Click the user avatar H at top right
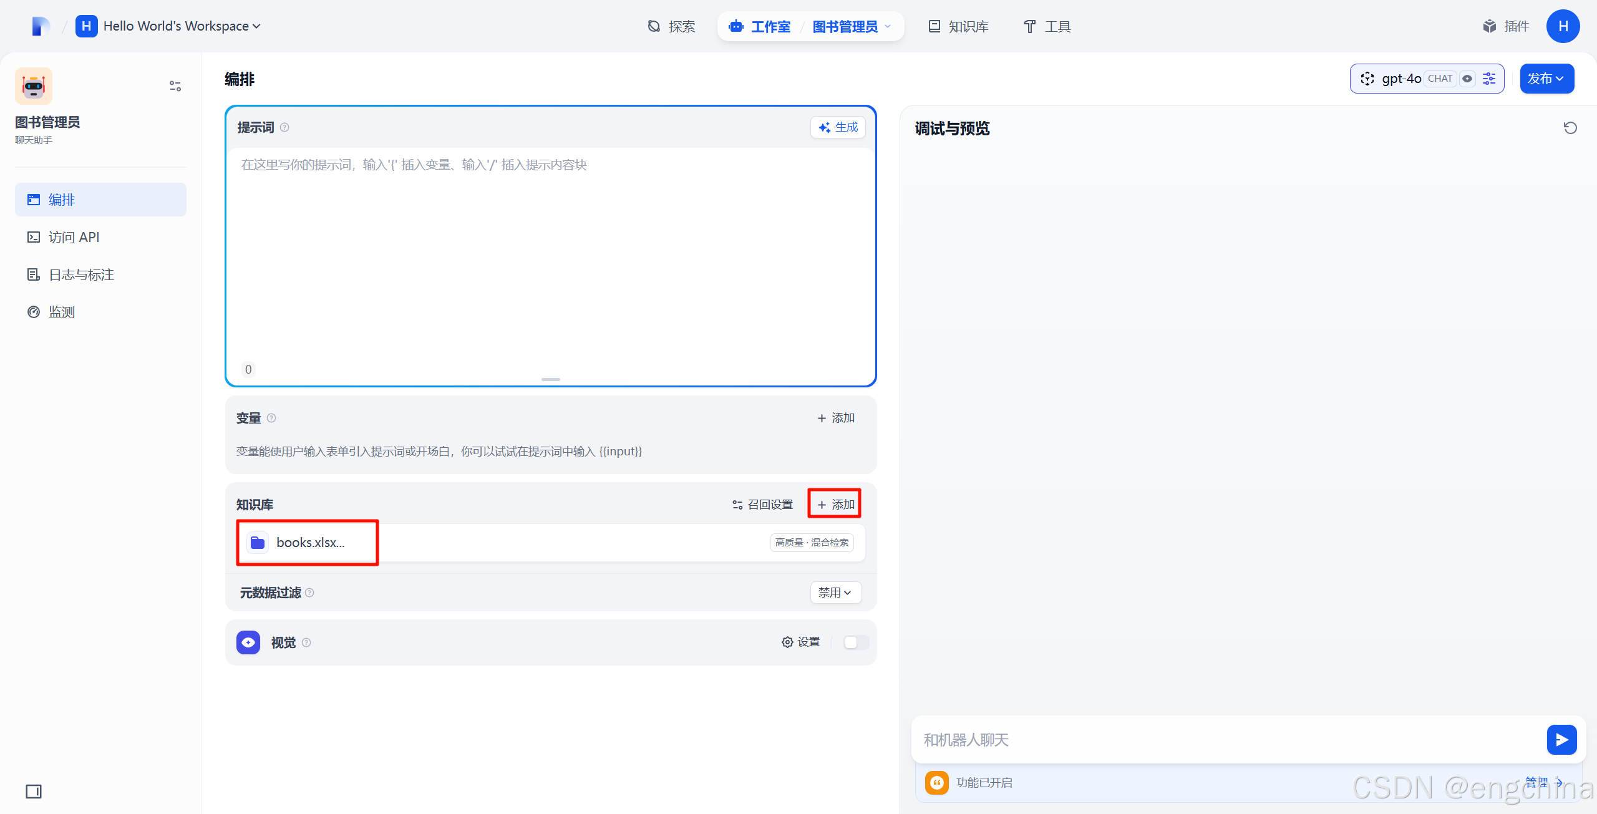 [x=1563, y=26]
